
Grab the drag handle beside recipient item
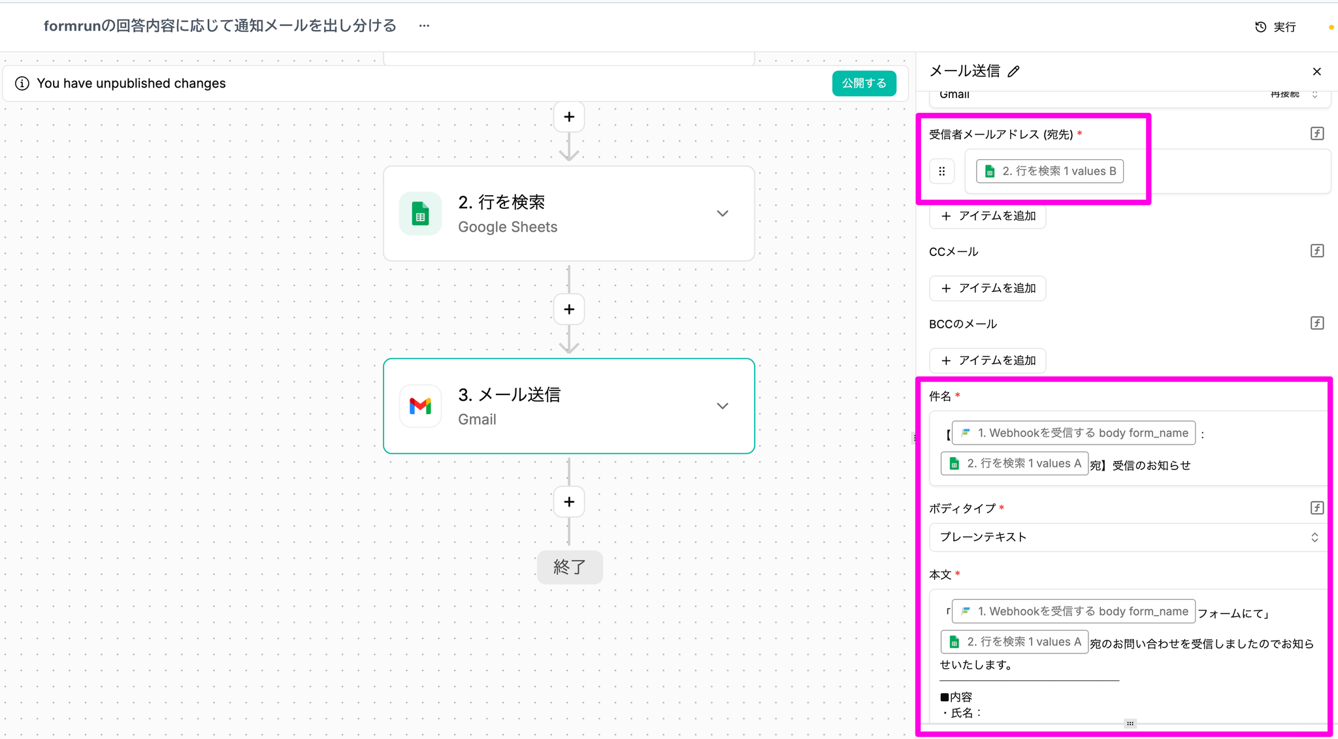click(941, 172)
